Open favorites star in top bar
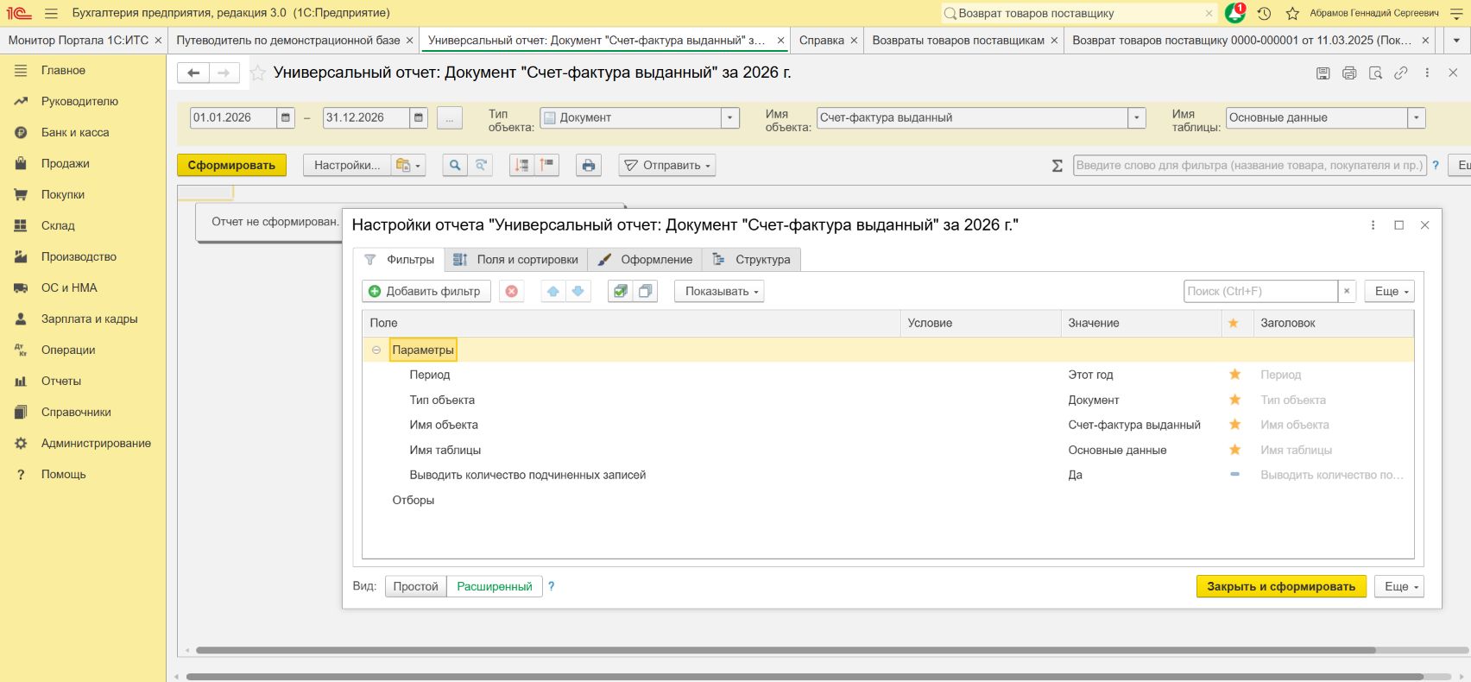The image size is (1471, 682). click(x=1292, y=13)
